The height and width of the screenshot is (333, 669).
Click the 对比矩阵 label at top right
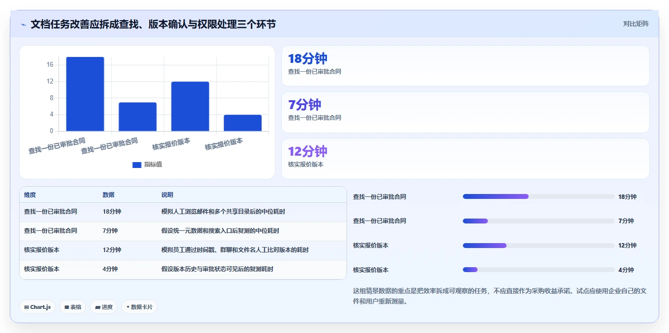coord(636,24)
